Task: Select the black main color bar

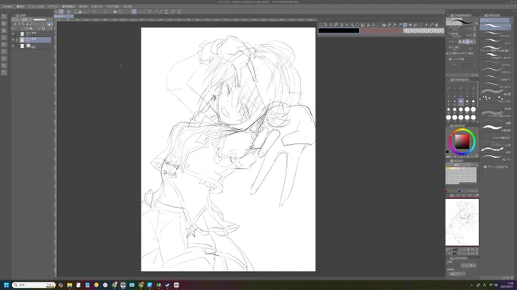Action: pyautogui.click(x=338, y=30)
